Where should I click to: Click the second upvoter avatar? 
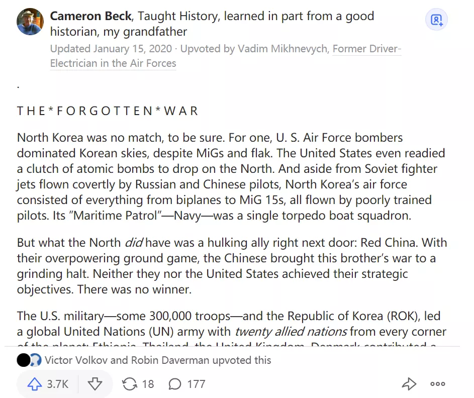[35, 360]
